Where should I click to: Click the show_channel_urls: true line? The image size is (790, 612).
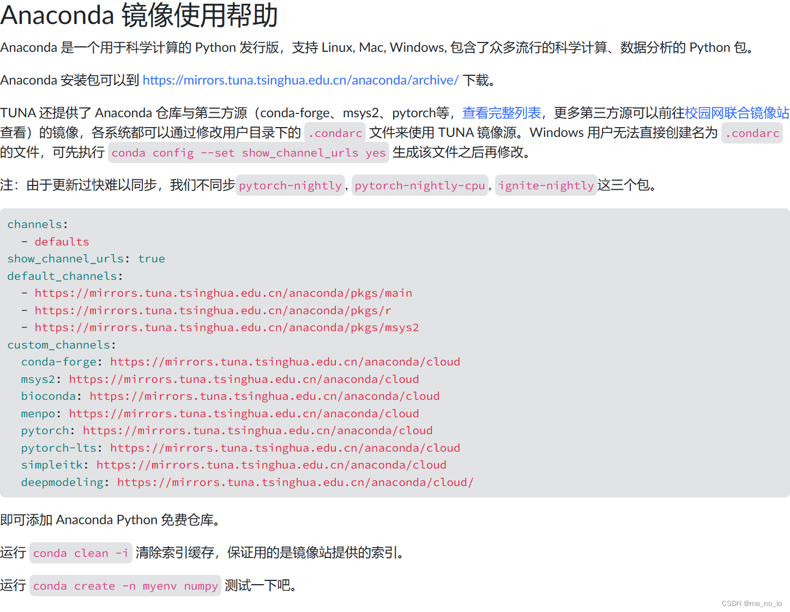(86, 259)
